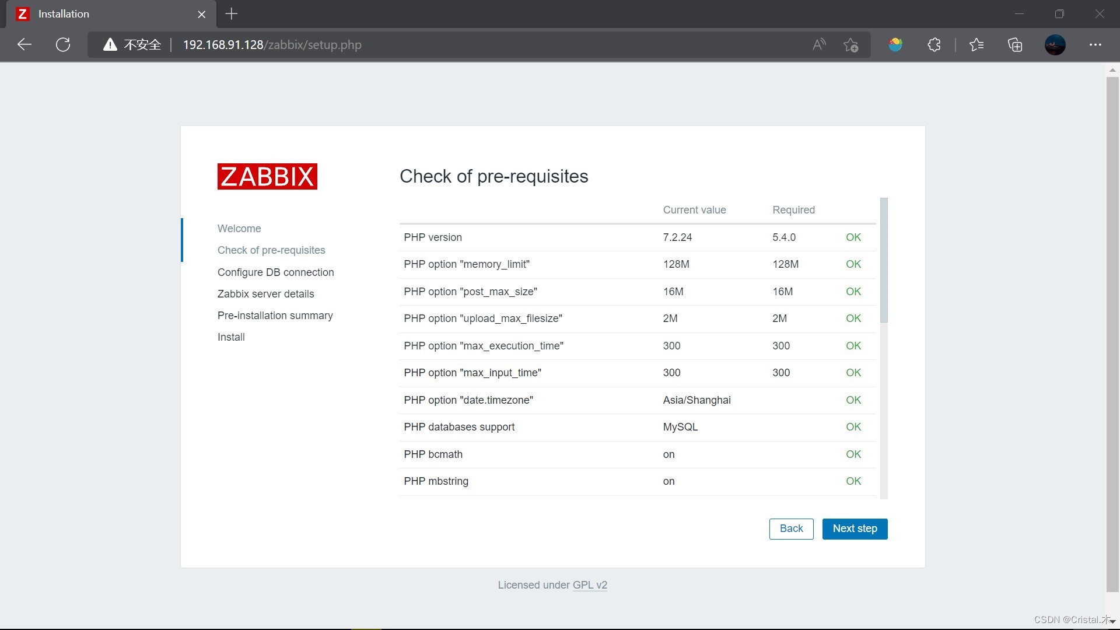
Task: Click the colorful browser toolbar icon
Action: click(x=895, y=45)
